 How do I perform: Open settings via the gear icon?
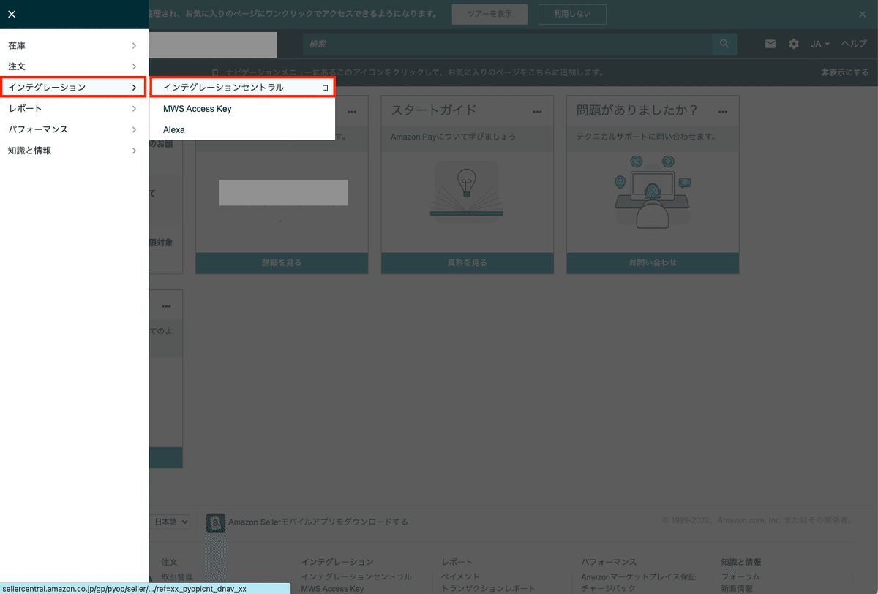click(x=794, y=44)
